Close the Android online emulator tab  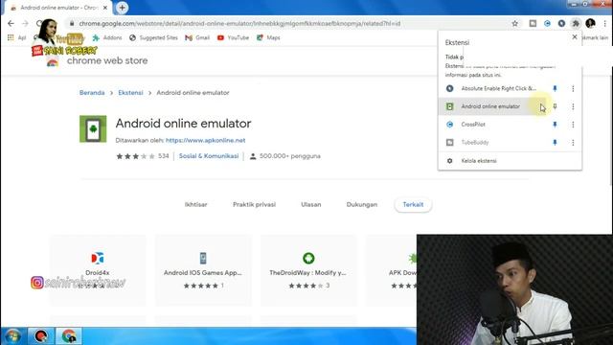[x=105, y=8]
